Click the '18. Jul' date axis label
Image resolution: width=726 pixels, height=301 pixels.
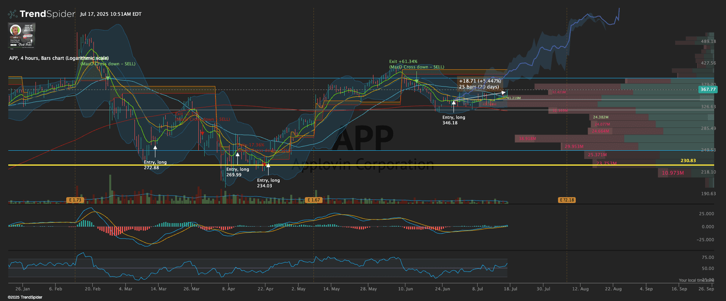click(x=510, y=289)
